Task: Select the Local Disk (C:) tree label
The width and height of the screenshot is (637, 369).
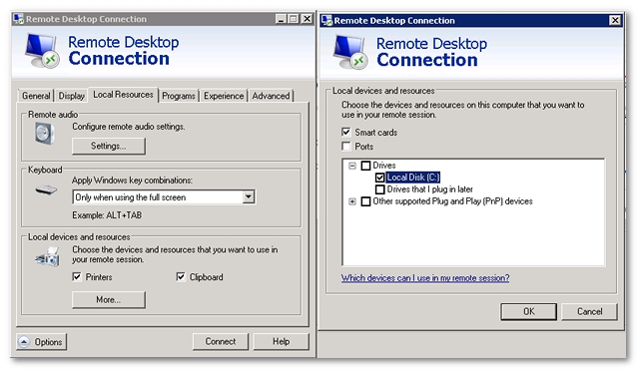Action: pyautogui.click(x=412, y=178)
